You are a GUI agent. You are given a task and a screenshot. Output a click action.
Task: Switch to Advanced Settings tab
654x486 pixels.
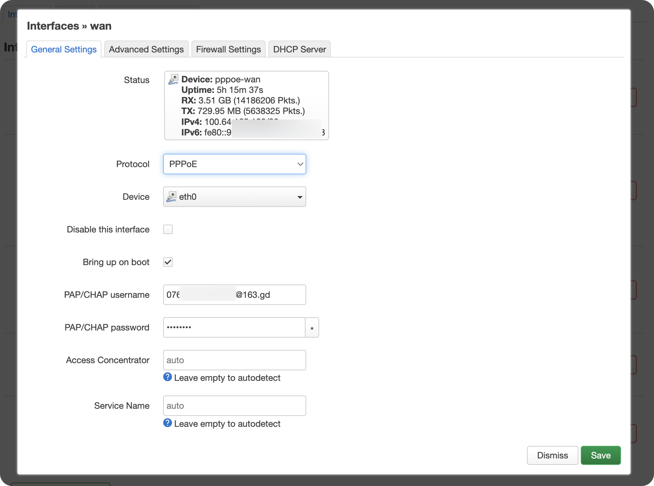[146, 49]
